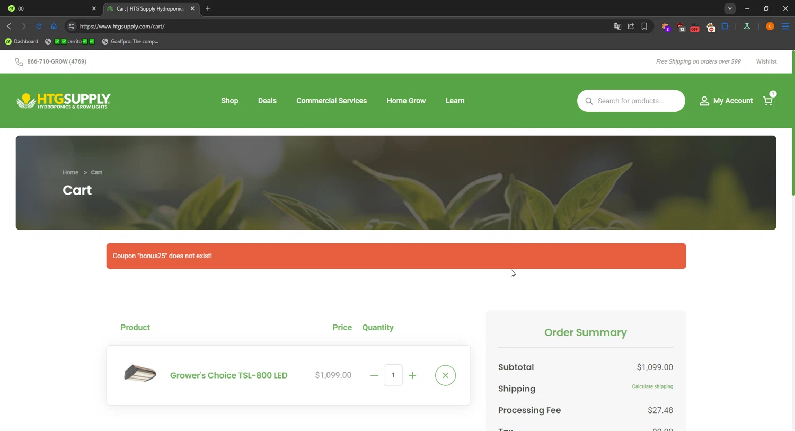
Task: Open the uBlock extension showing badge 12
Action: coord(681,27)
